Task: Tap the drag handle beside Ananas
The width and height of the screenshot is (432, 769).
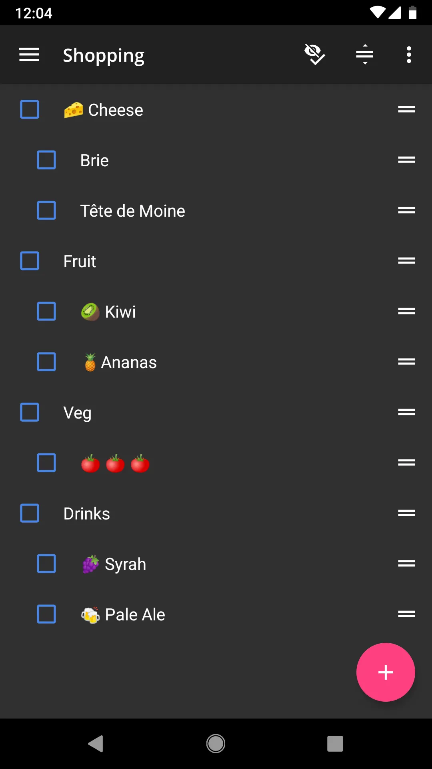Action: click(x=406, y=362)
